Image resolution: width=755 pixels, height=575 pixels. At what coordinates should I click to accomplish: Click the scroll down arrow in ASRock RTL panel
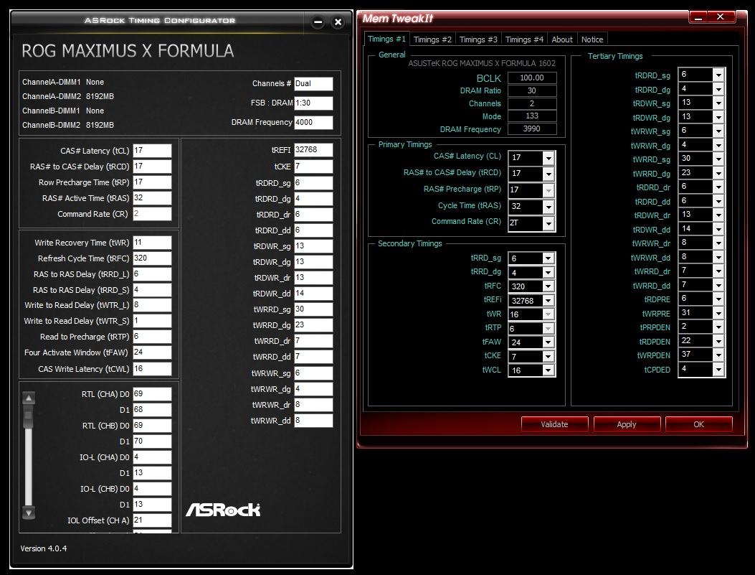pyautogui.click(x=29, y=513)
